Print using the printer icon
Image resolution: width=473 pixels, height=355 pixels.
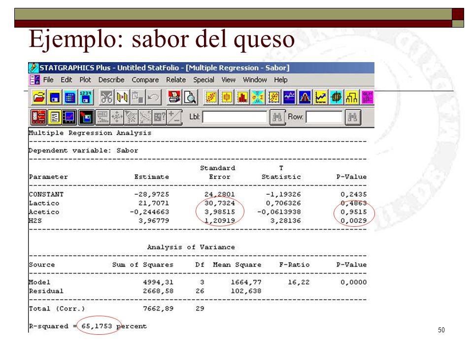click(x=174, y=98)
